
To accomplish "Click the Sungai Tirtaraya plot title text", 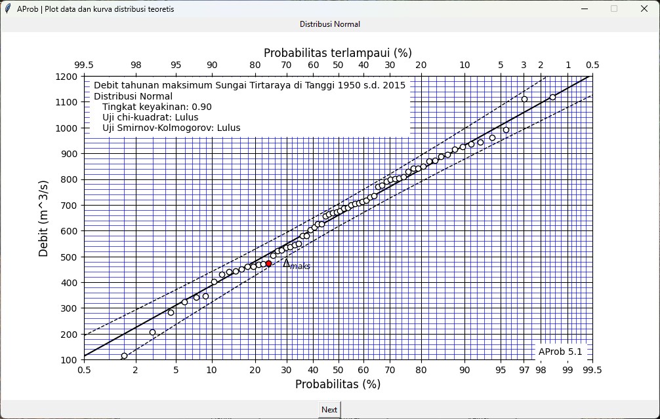I will pos(249,85).
